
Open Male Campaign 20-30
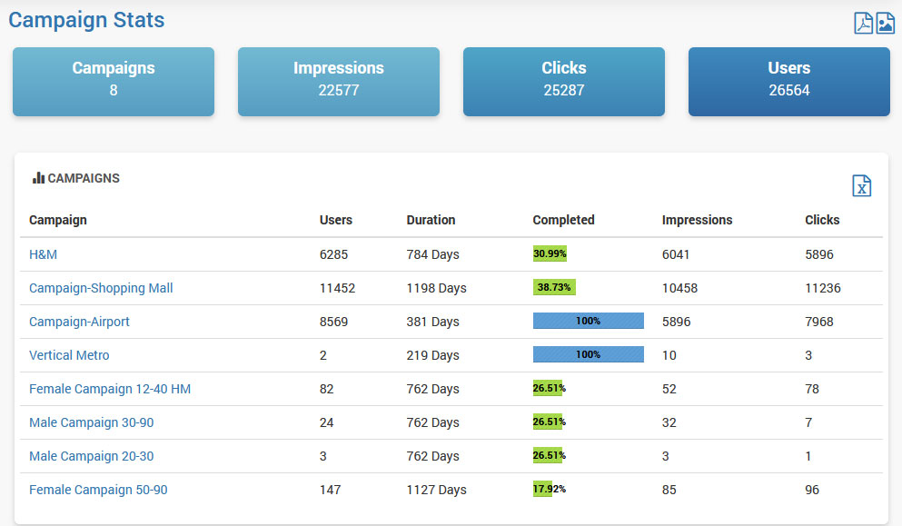click(x=97, y=456)
